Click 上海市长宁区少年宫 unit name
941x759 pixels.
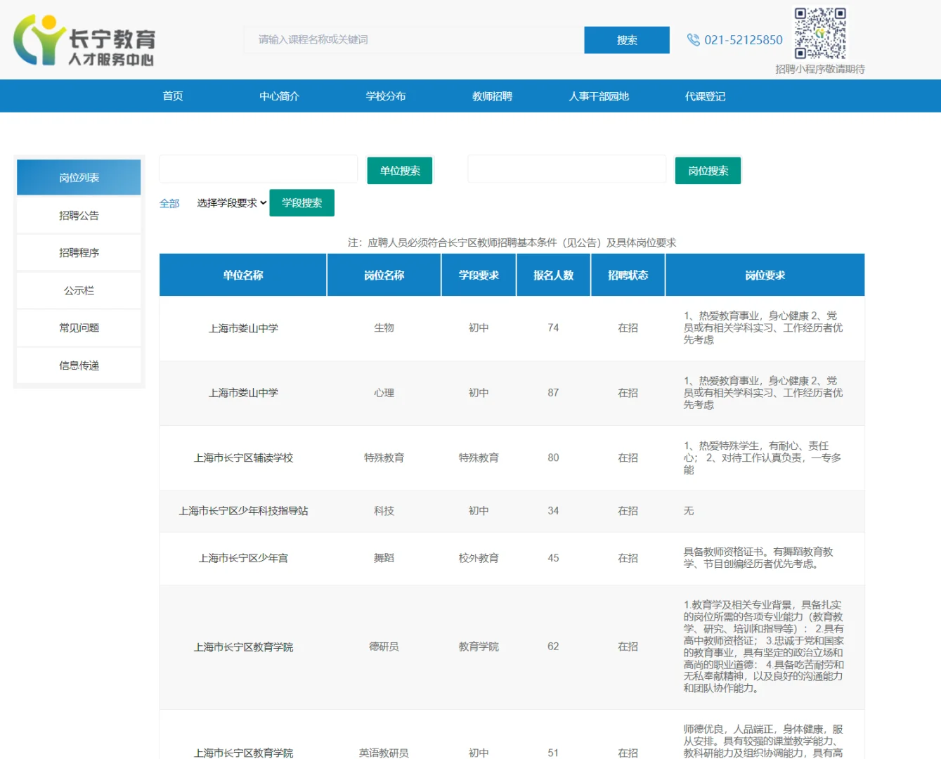point(243,558)
